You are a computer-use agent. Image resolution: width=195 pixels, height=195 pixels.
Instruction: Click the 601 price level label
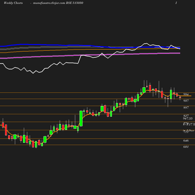[186, 147]
